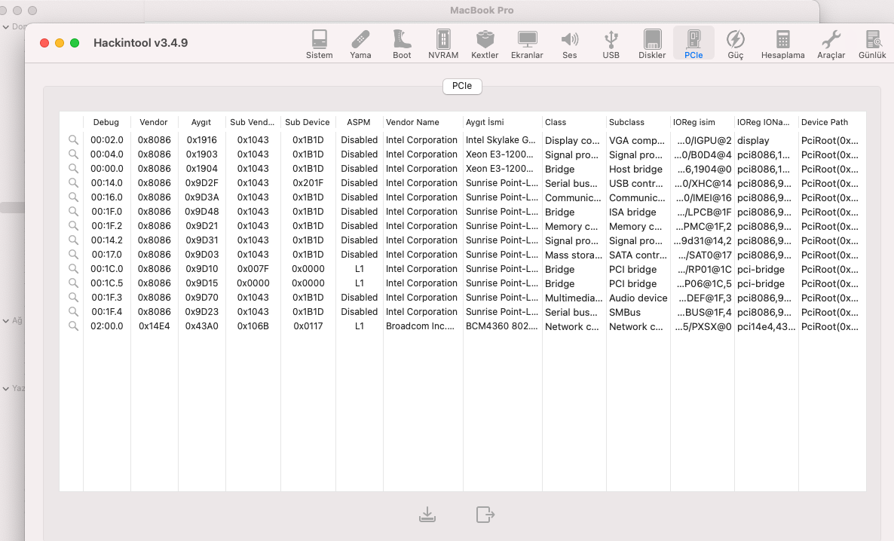The height and width of the screenshot is (541, 894).
Task: Show the Ekranlar displays section
Action: [527, 44]
